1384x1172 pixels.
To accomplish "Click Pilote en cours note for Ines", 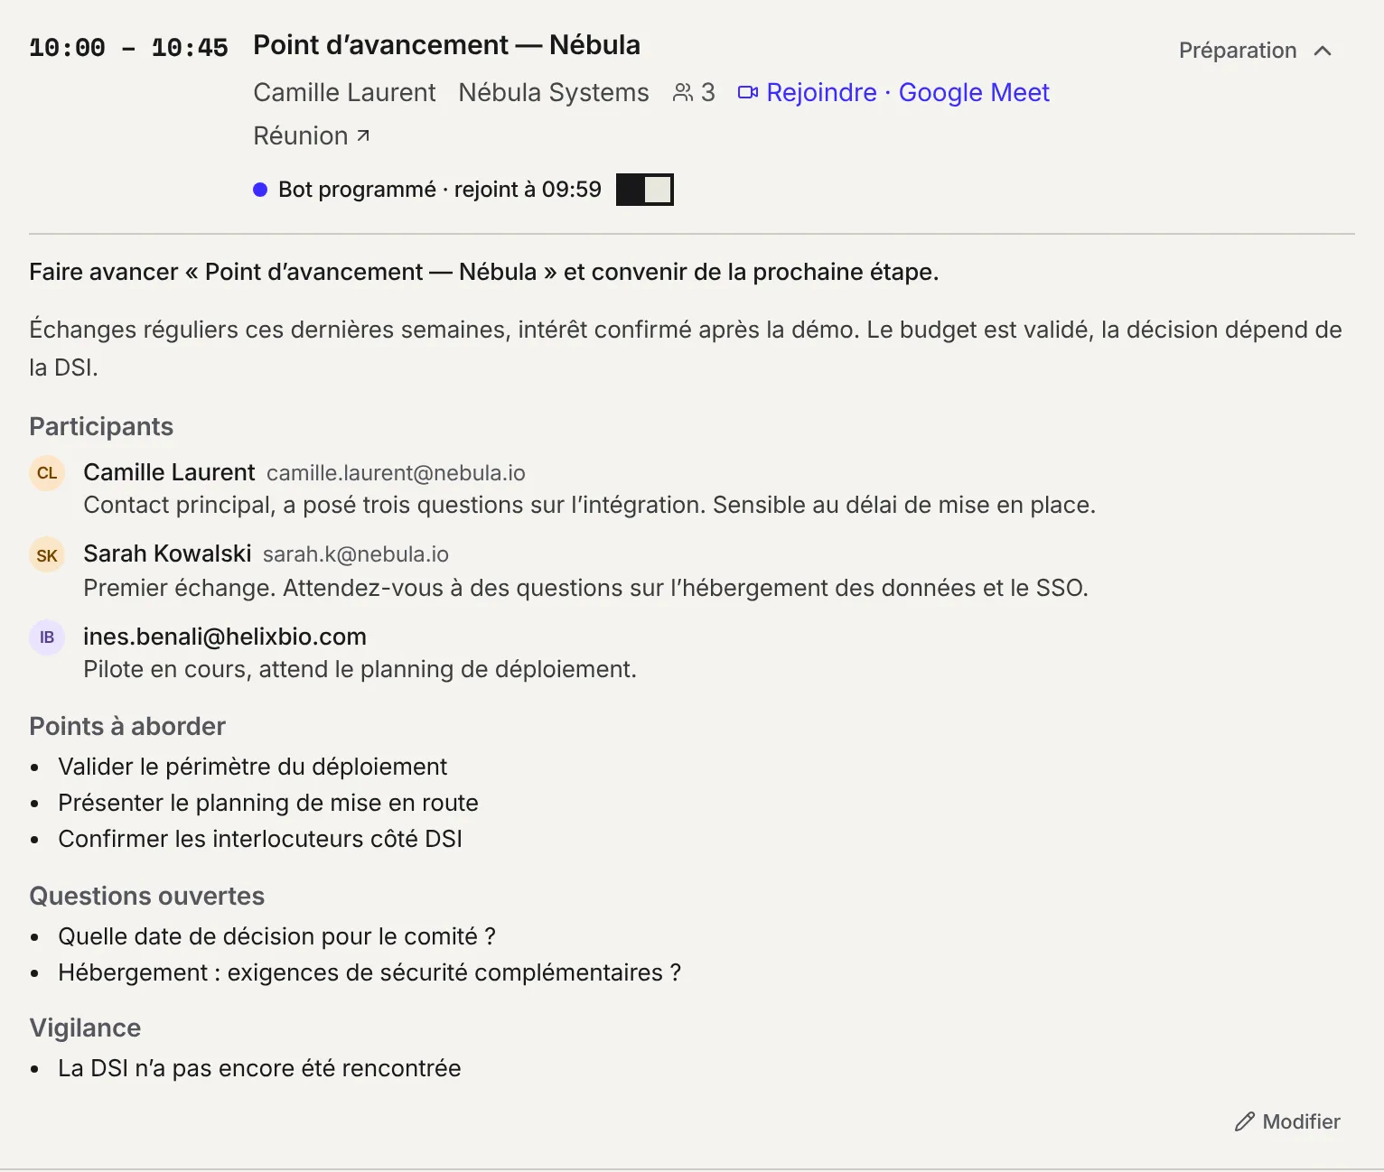I will (x=360, y=669).
